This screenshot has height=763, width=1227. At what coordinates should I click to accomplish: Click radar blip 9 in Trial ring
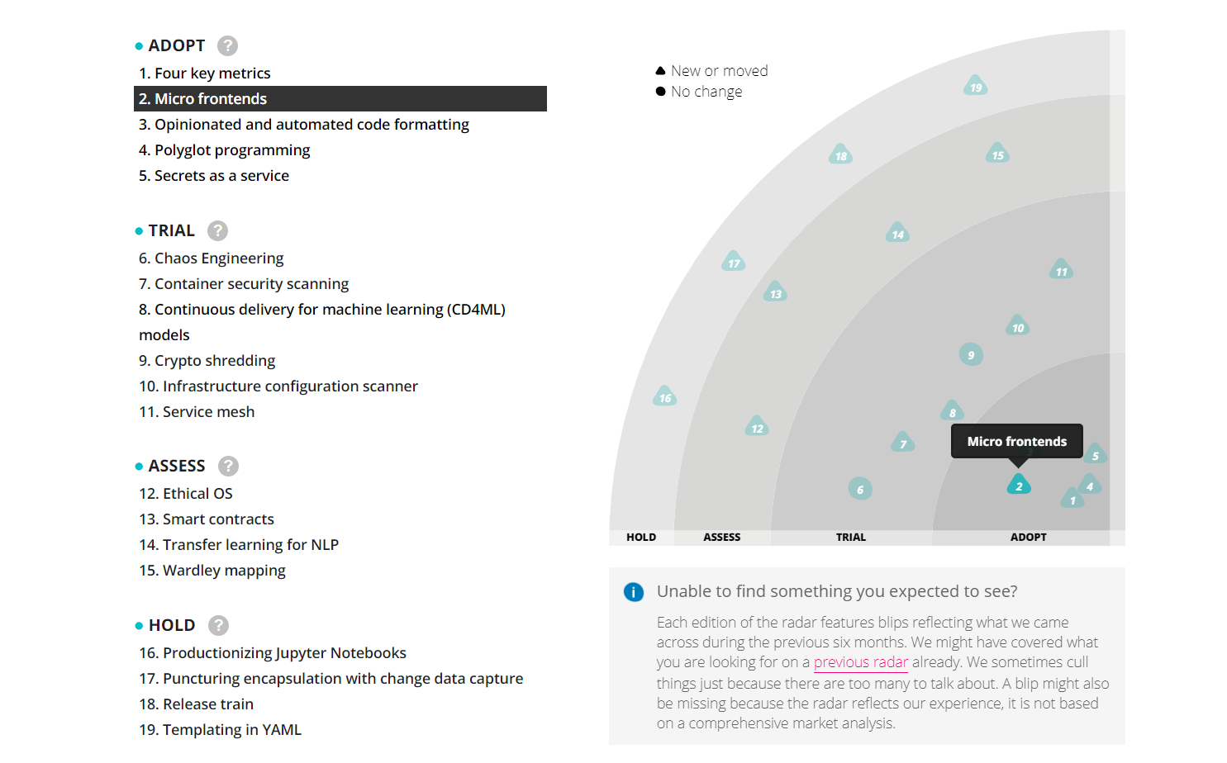971,355
